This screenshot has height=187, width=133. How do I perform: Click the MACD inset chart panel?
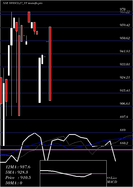(x=73, y=174)
